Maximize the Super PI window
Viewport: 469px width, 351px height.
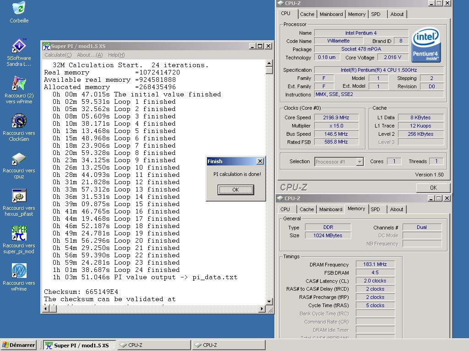(x=260, y=46)
